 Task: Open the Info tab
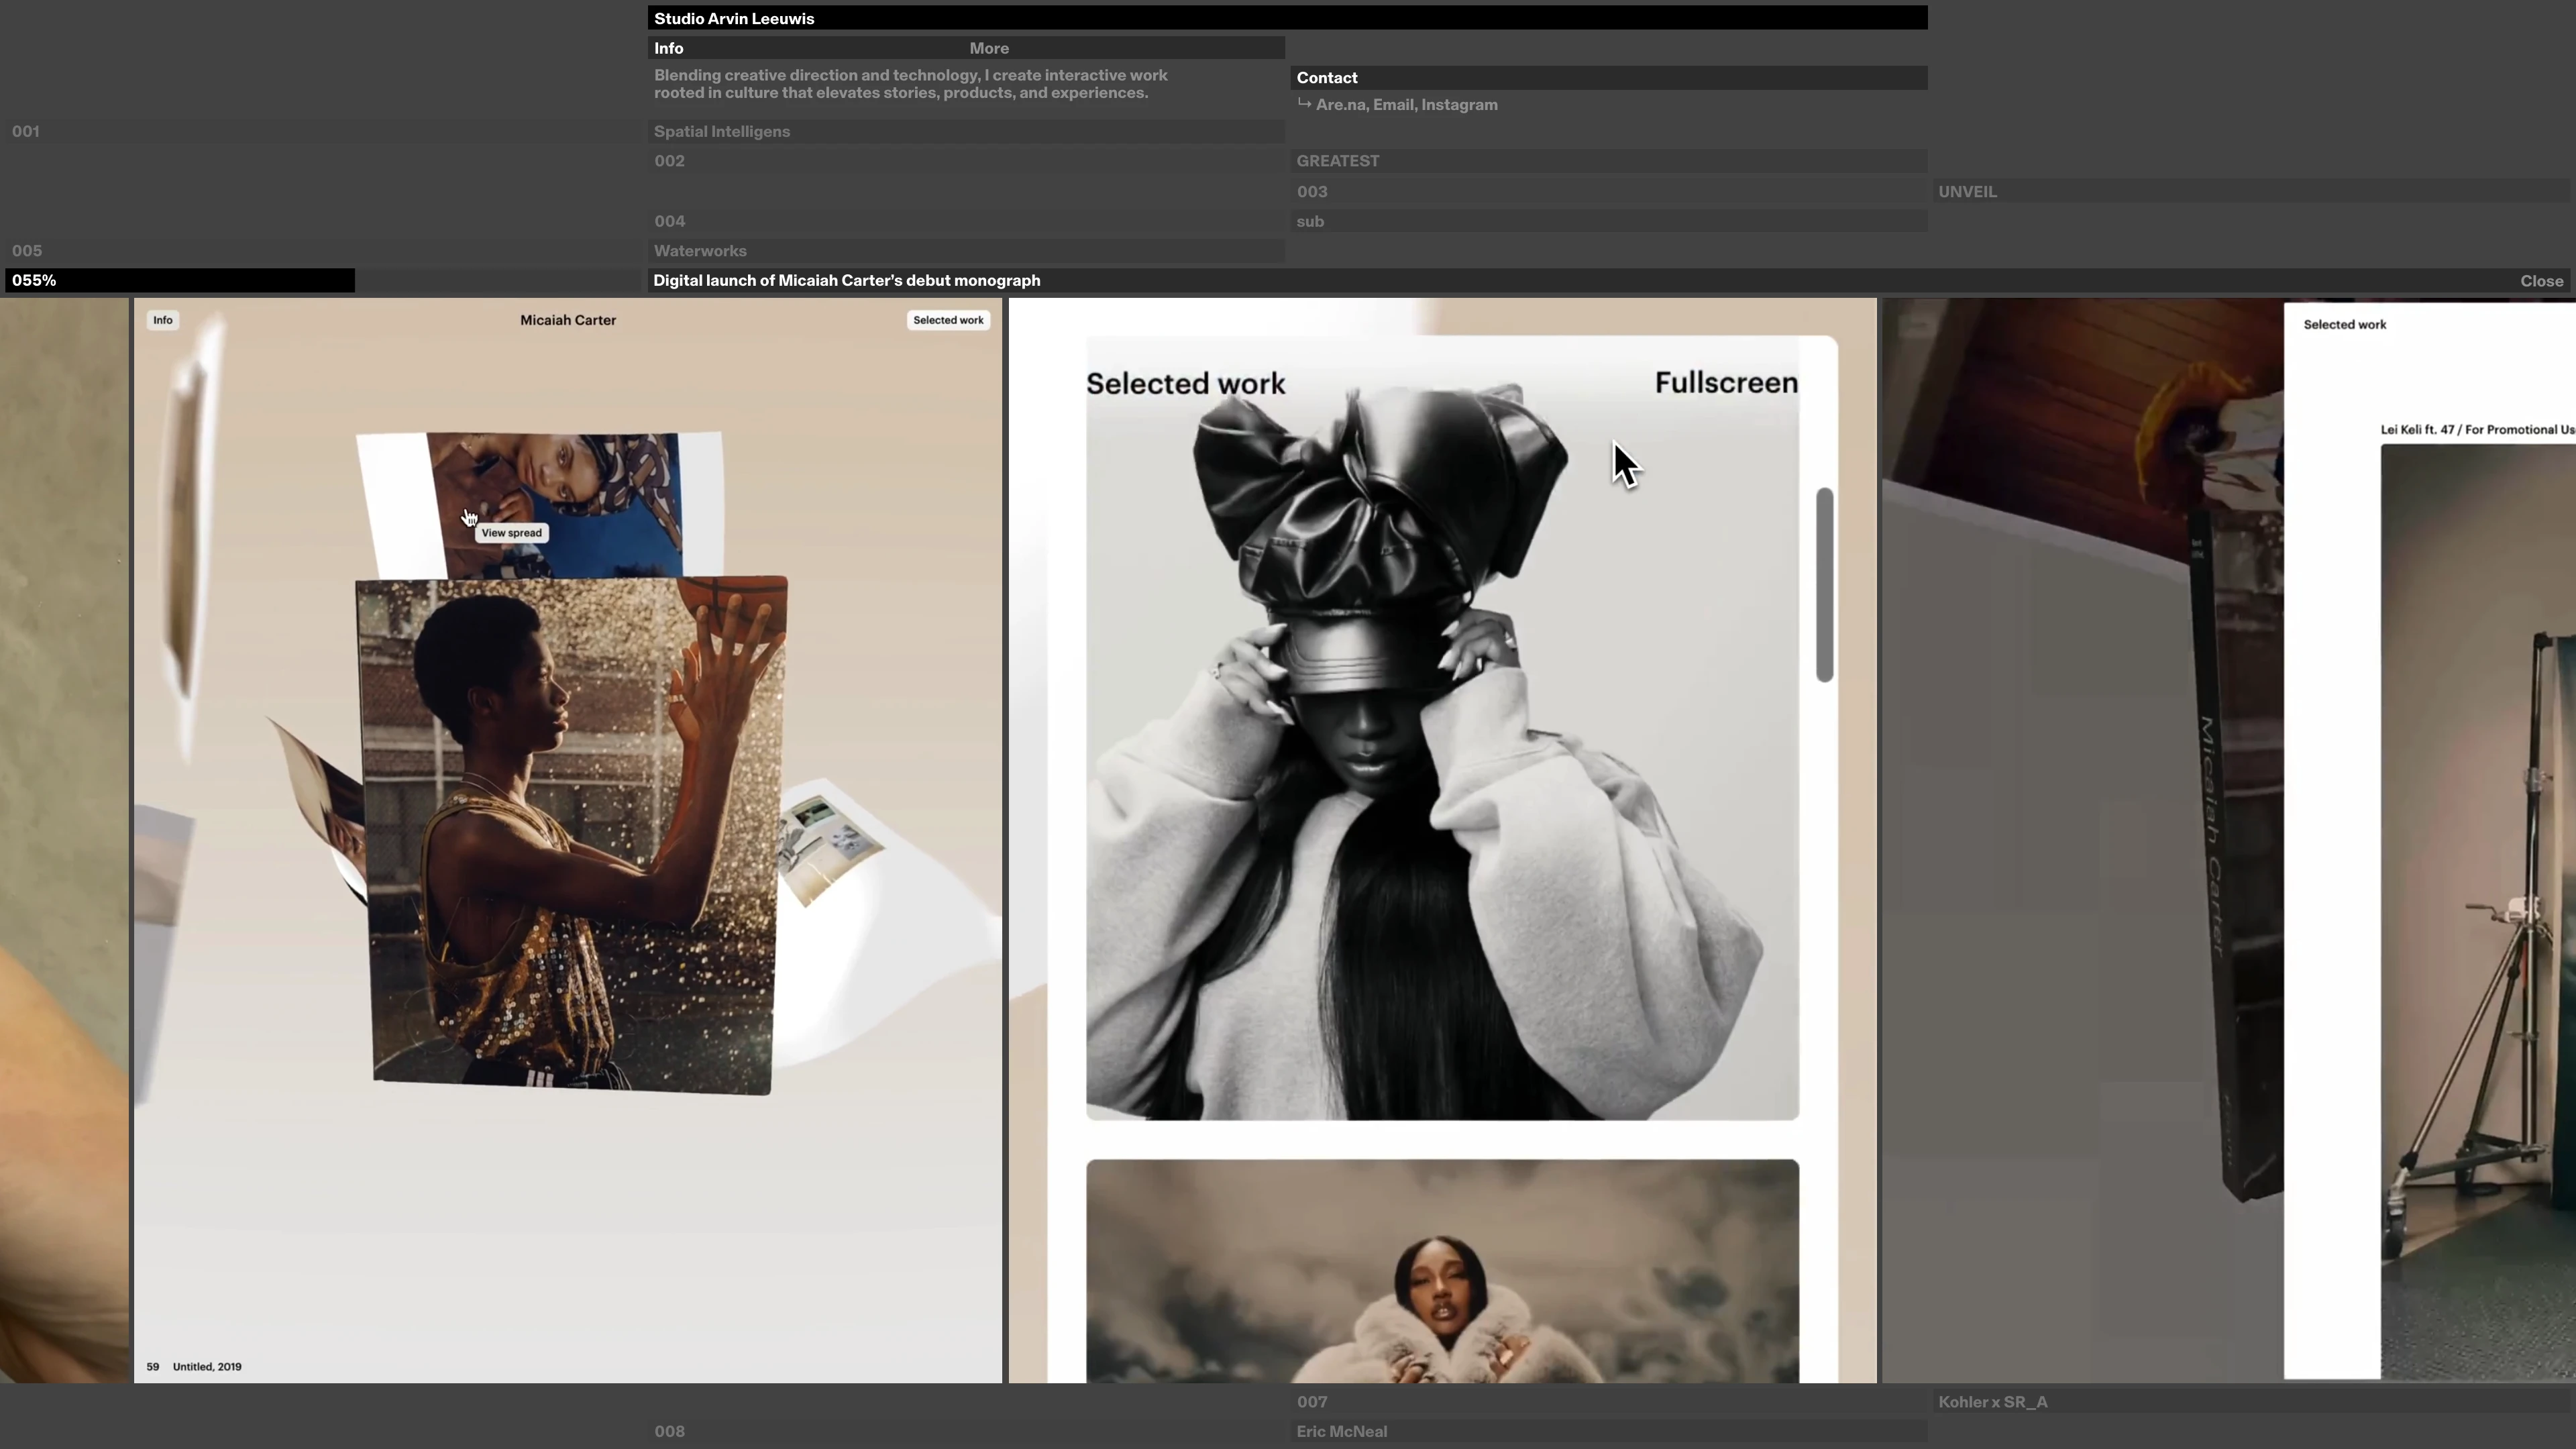point(669,48)
